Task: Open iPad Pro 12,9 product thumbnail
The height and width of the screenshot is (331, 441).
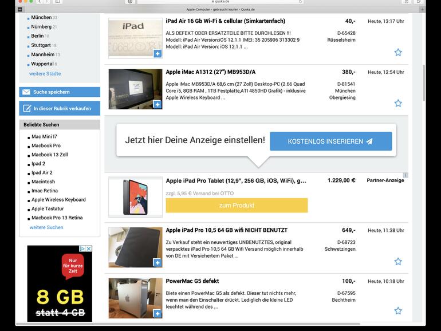Action: click(136, 197)
